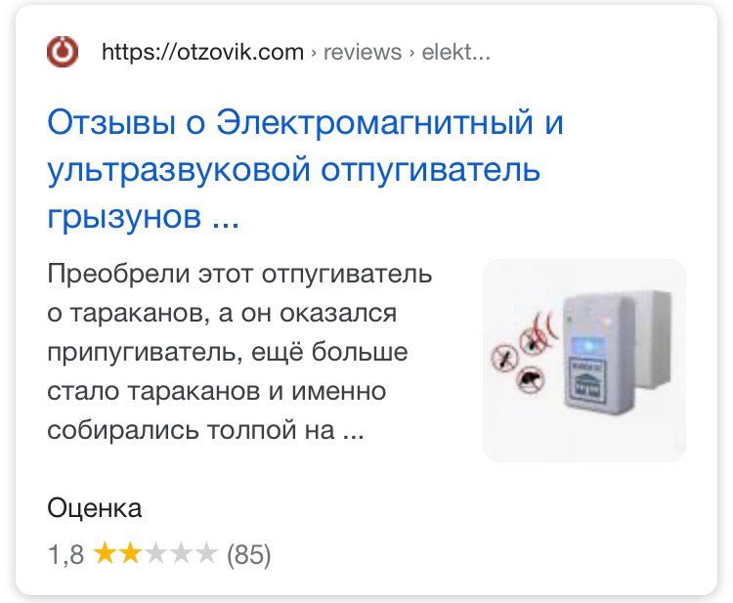
Task: Click the 1,8 rating value
Action: click(65, 555)
